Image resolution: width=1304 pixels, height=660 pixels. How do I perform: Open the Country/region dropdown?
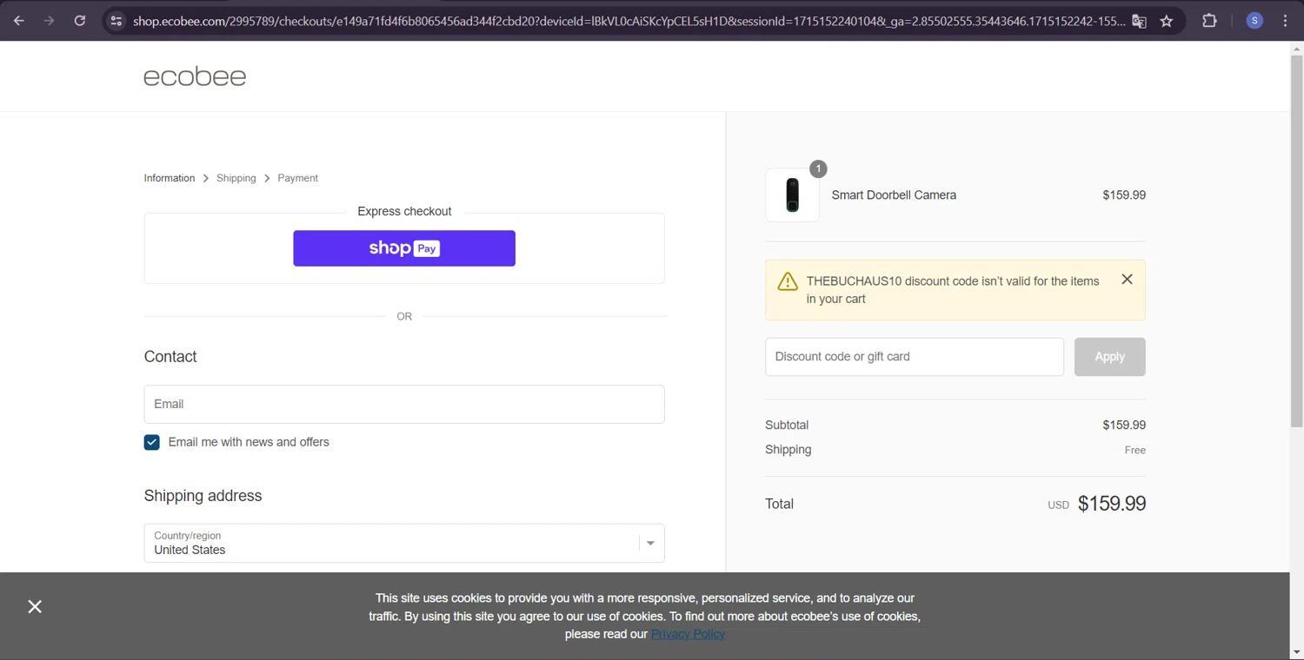coord(404,543)
